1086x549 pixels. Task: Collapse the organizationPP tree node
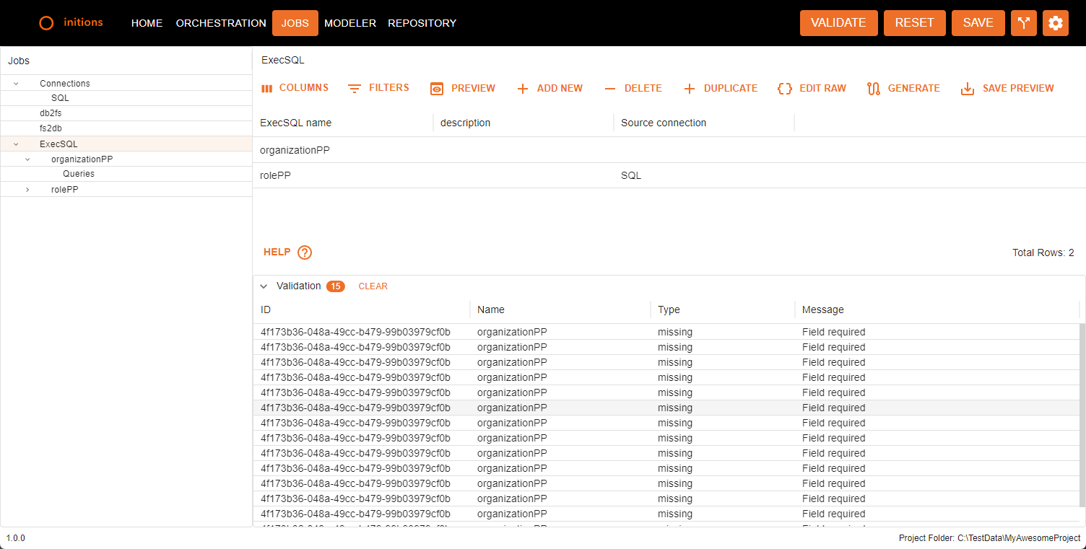click(x=27, y=159)
